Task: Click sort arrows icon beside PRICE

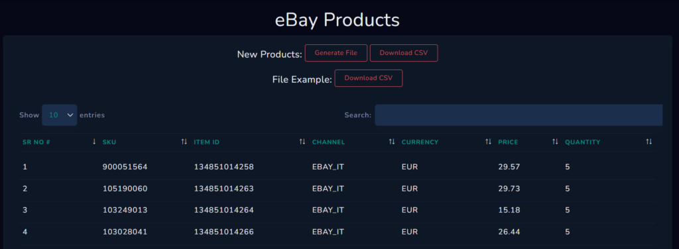Action: coord(555,142)
